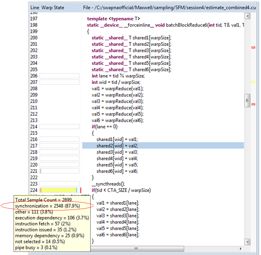This screenshot has height=255, width=261.
Task: Click the line val3 = shared3[lane];
Action: coord(118,216)
